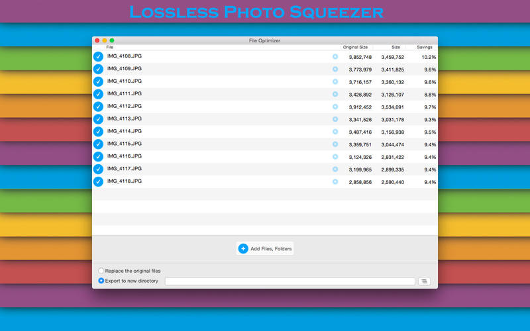Click the small reveal circle icon for IMG_4110.JPG
Image resolution: width=530 pixels, height=331 pixels.
pos(335,81)
